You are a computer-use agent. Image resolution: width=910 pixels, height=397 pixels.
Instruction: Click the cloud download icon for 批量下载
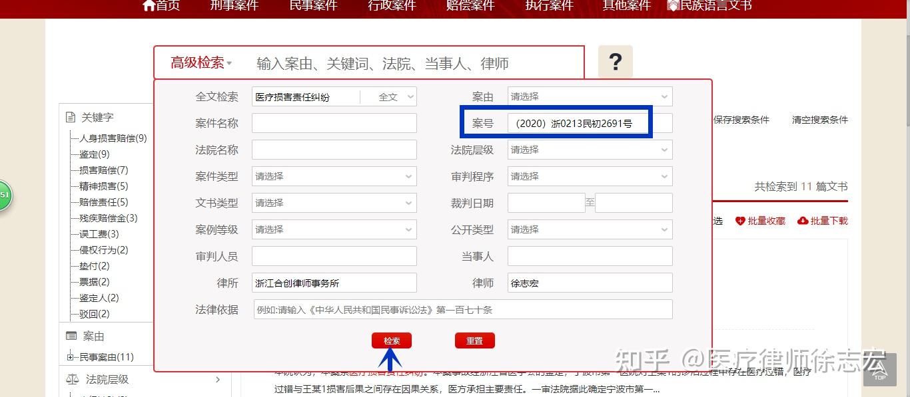click(x=801, y=221)
